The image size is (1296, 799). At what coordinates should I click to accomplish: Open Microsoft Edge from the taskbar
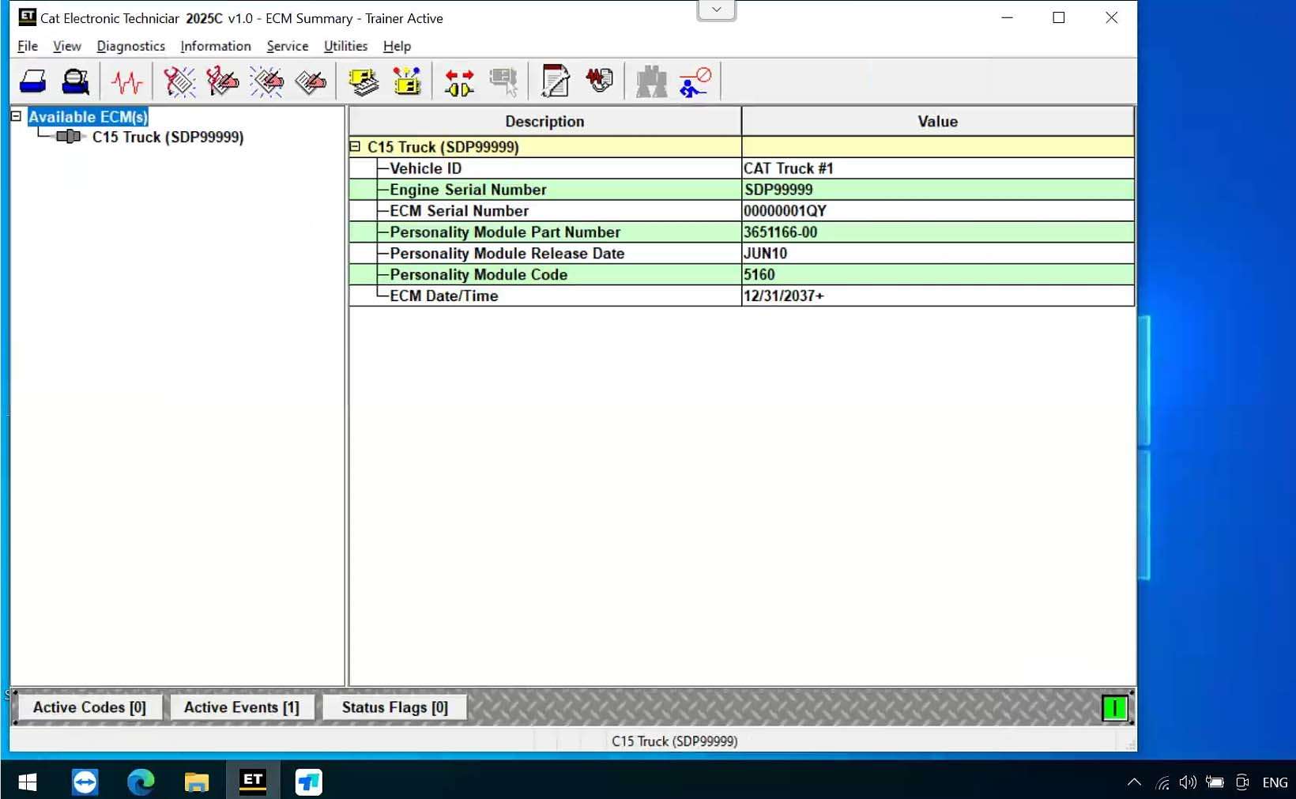pyautogui.click(x=141, y=782)
